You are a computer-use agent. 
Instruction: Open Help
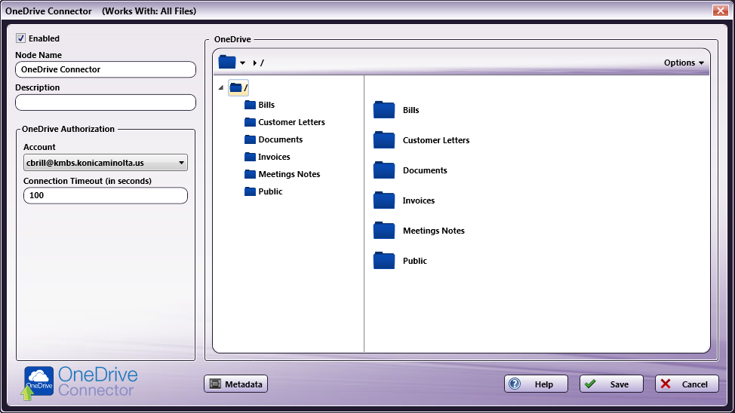click(x=536, y=384)
